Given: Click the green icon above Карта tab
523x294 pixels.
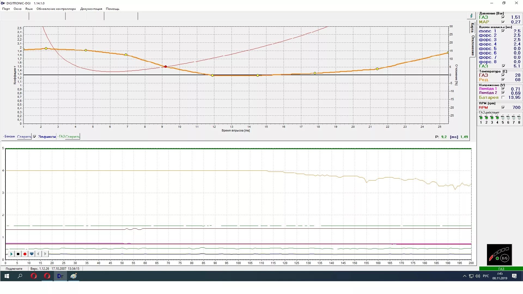Looking at the screenshot, I should 471,16.
